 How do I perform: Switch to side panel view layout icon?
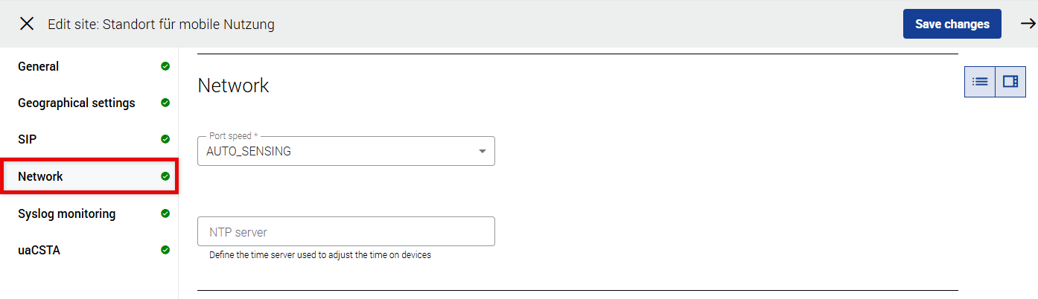1010,82
